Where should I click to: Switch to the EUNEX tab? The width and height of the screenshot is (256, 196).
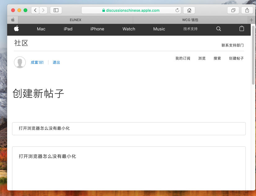tap(76, 20)
